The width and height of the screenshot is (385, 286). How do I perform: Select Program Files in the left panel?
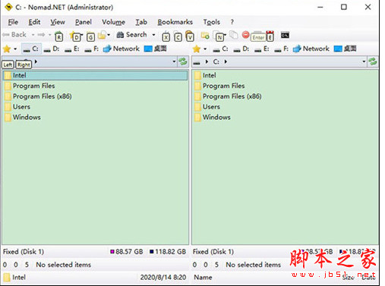(x=33, y=86)
